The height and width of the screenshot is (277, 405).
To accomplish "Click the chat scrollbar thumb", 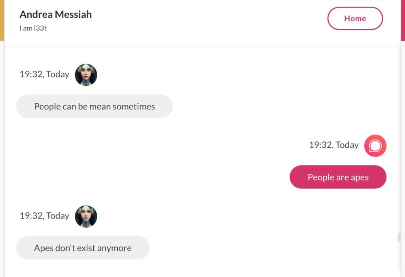I will click(399, 237).
